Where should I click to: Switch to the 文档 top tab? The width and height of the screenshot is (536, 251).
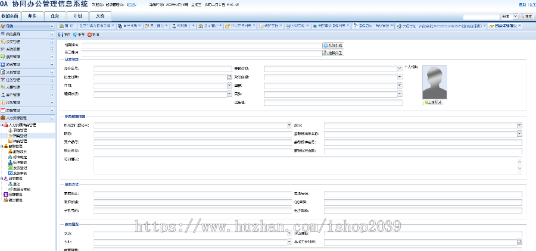click(100, 16)
